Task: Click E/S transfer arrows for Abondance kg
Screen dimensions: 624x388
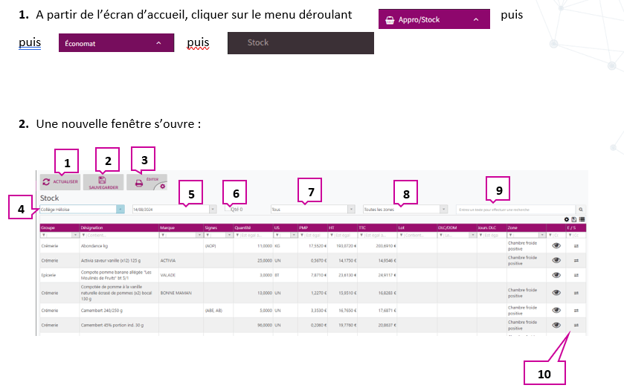Action: point(576,245)
